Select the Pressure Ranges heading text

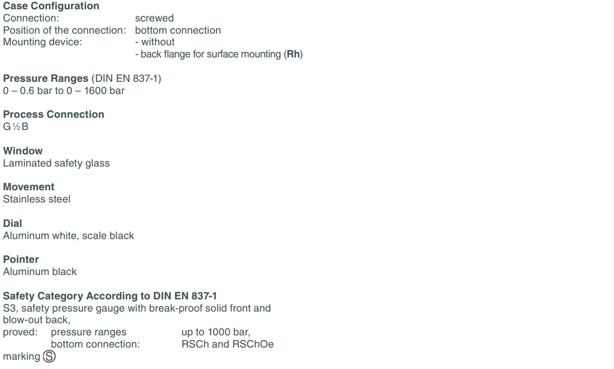46,78
